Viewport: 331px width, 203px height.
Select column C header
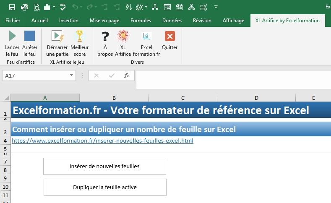(x=183, y=98)
